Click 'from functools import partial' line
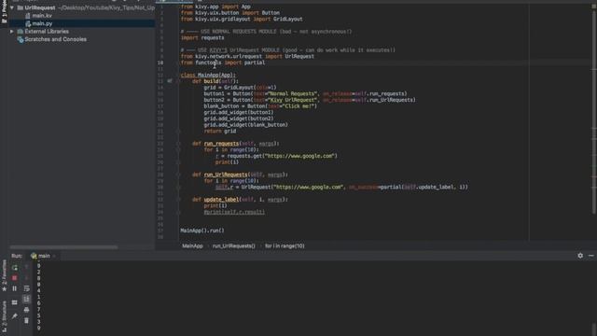 tap(223, 63)
